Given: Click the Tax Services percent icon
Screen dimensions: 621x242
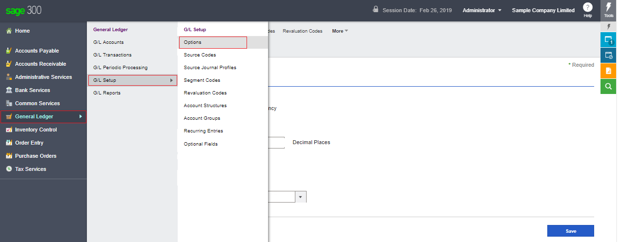Looking at the screenshot, I should pos(8,169).
